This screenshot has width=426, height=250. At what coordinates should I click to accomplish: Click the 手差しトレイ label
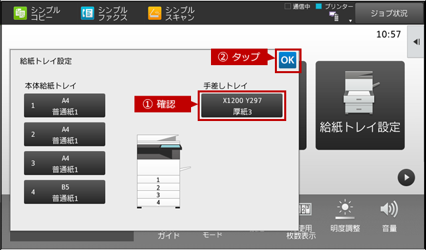click(x=226, y=86)
